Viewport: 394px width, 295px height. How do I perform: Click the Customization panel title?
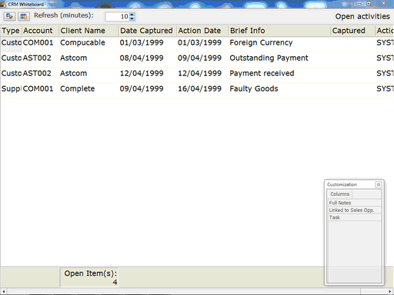click(342, 184)
